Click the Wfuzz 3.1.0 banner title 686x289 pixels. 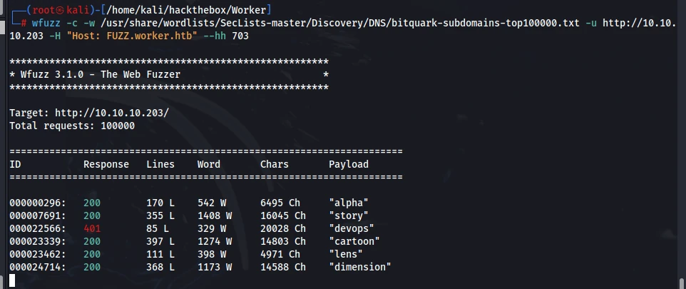[100, 74]
